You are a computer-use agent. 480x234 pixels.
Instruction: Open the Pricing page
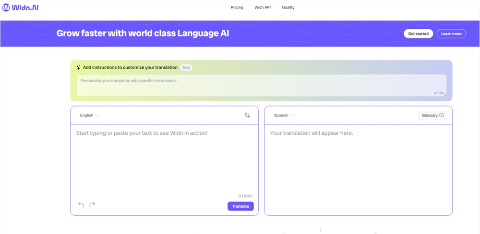click(x=237, y=8)
